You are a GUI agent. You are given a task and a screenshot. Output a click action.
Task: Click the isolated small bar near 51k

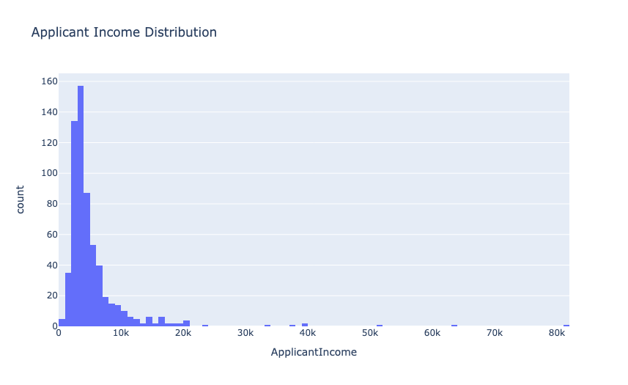380,326
